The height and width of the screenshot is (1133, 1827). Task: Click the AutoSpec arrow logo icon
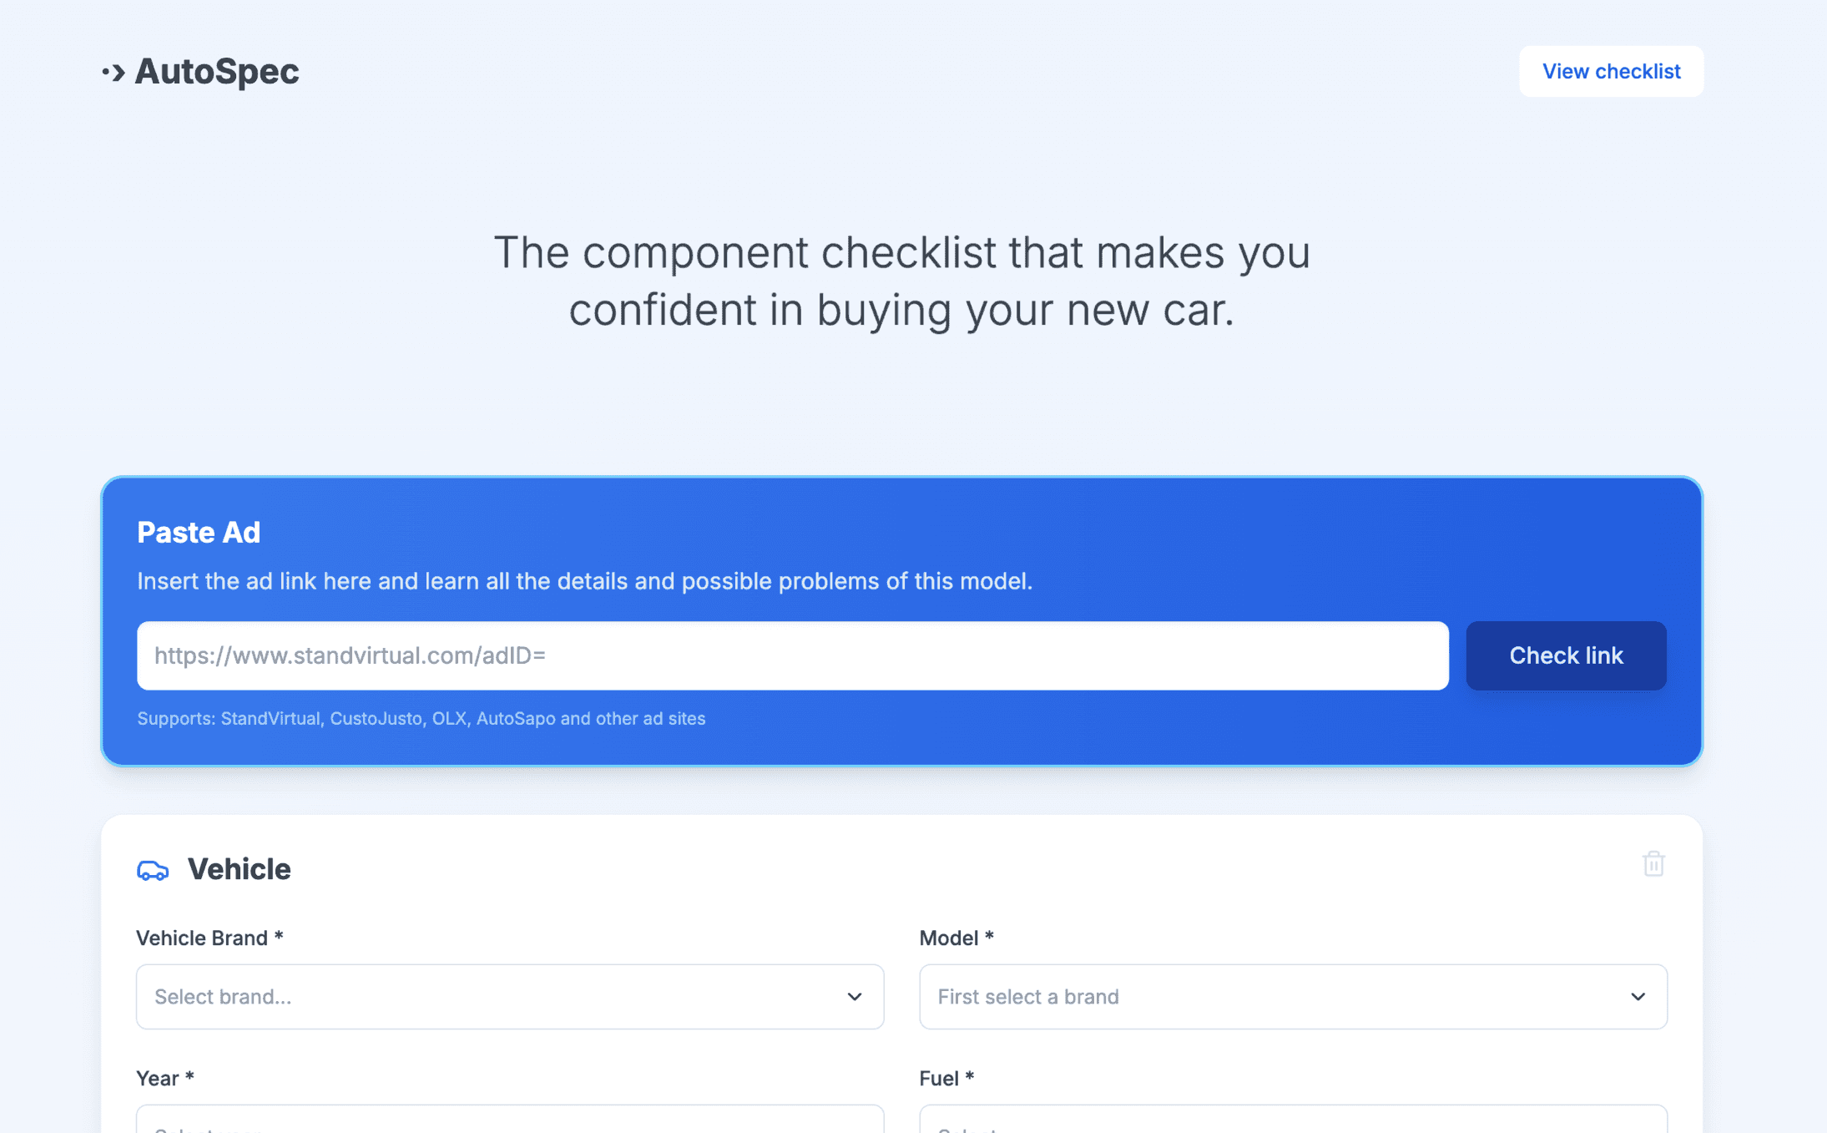[x=114, y=73]
